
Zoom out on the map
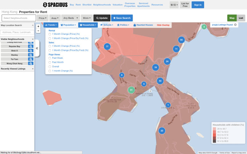coord(39,31)
